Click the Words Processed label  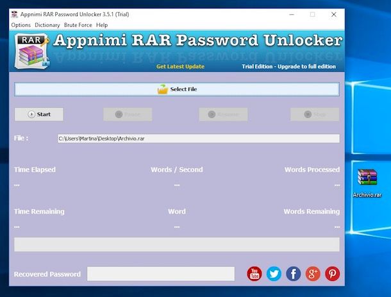click(312, 170)
